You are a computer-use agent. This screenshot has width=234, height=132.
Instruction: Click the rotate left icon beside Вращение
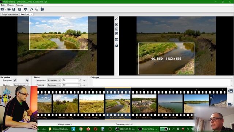[15, 80]
